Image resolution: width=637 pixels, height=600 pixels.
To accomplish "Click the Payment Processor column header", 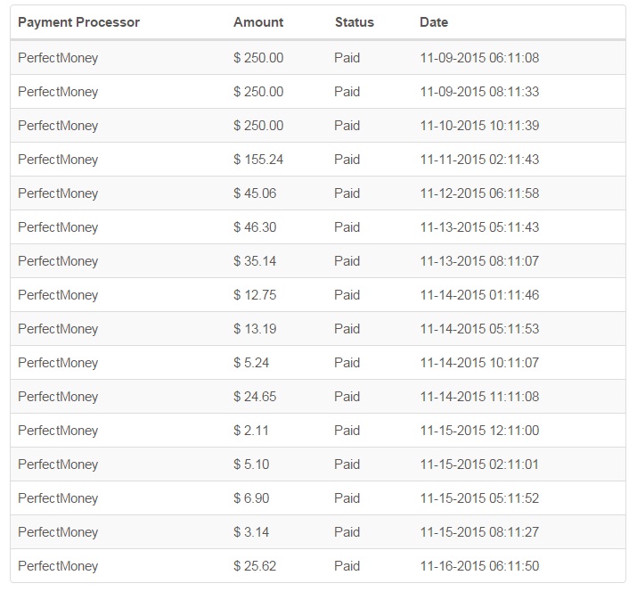I will tap(78, 22).
